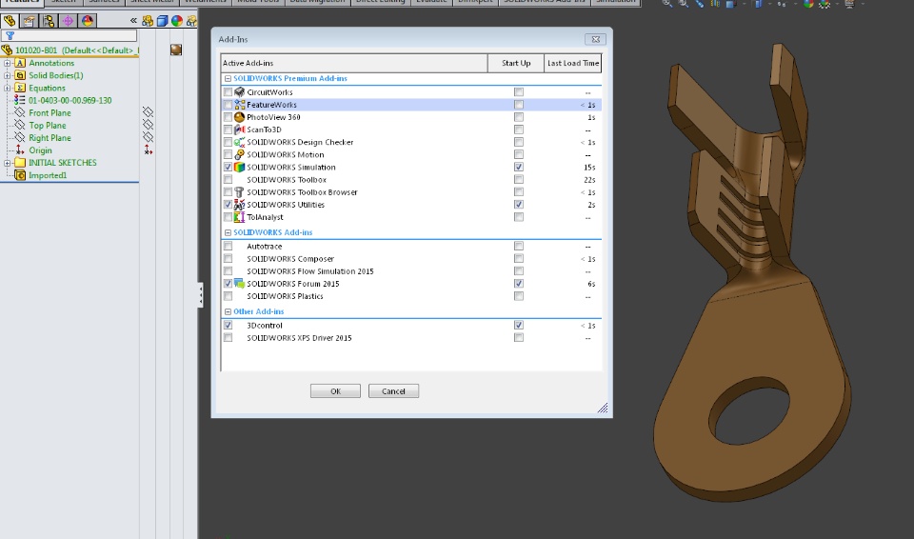Enable the SOLIDWORKS Flow Simulation 2015 checkbox

tap(228, 271)
